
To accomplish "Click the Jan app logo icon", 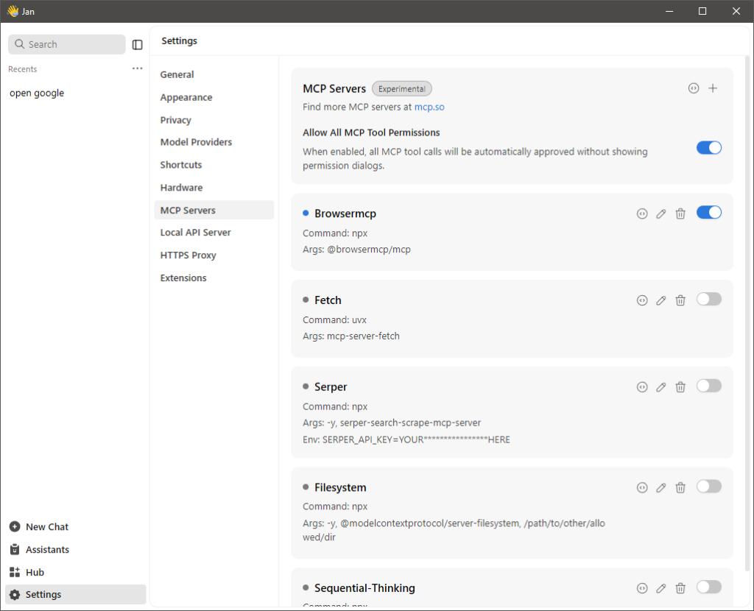I will (13, 11).
